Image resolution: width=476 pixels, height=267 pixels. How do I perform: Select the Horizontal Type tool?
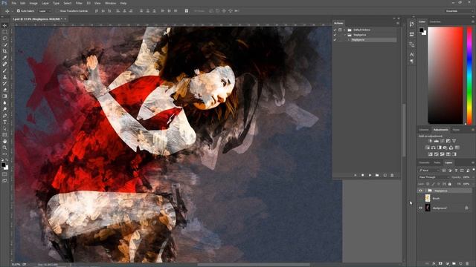click(4, 122)
